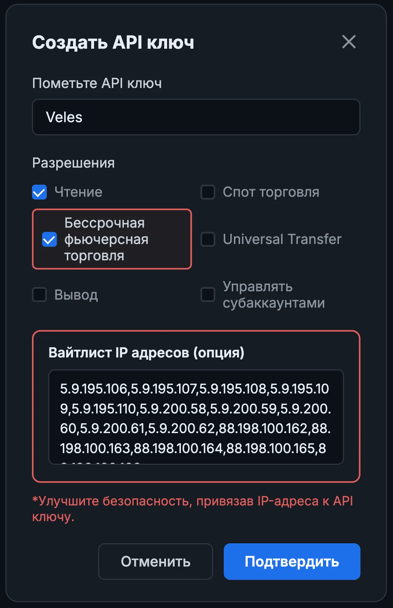
Task: Check the Вывод permission box
Action: click(40, 295)
